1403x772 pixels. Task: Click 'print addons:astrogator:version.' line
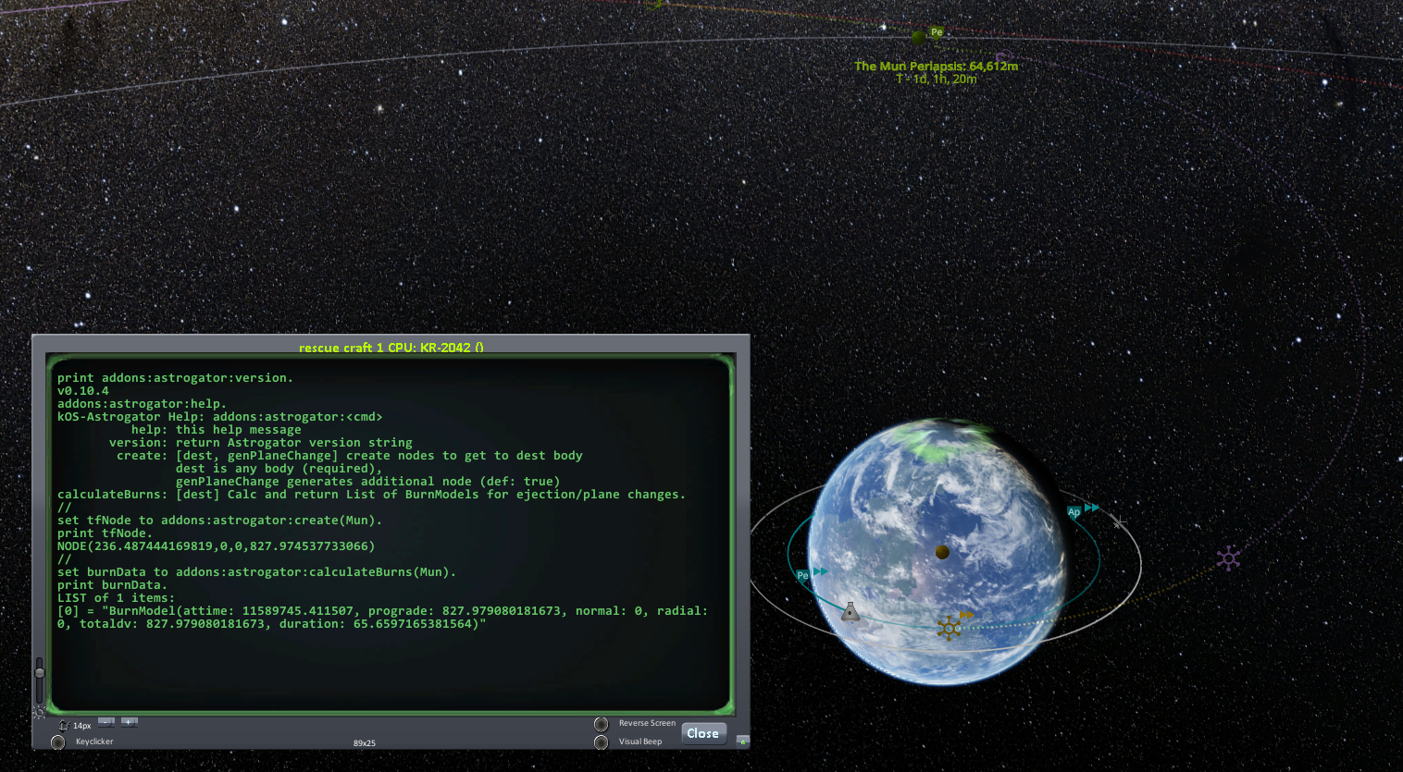pyautogui.click(x=176, y=378)
